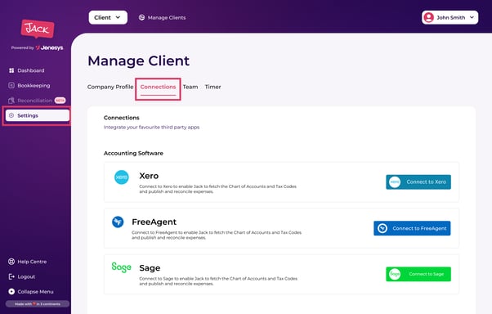Open the Team tab
Image resolution: width=492 pixels, height=314 pixels.
point(190,87)
